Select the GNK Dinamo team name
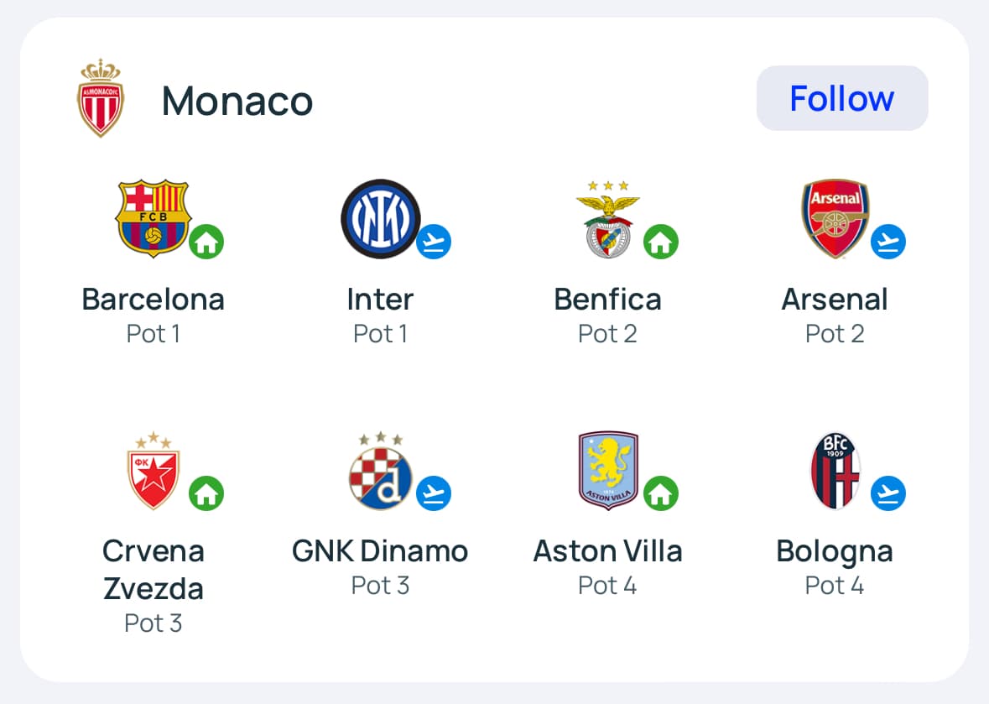989x704 pixels. pyautogui.click(x=380, y=551)
